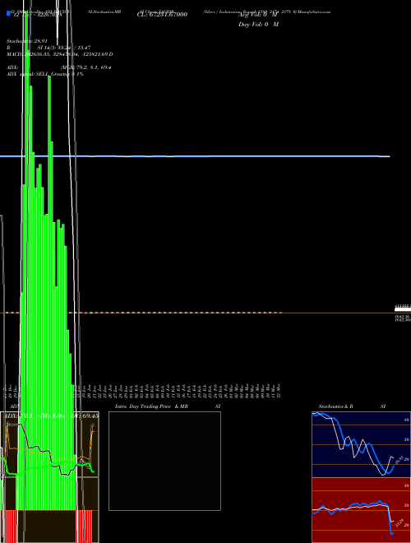Open the blue Stochastics chart panel
411x543 pixels.
pyautogui.click(x=361, y=444)
